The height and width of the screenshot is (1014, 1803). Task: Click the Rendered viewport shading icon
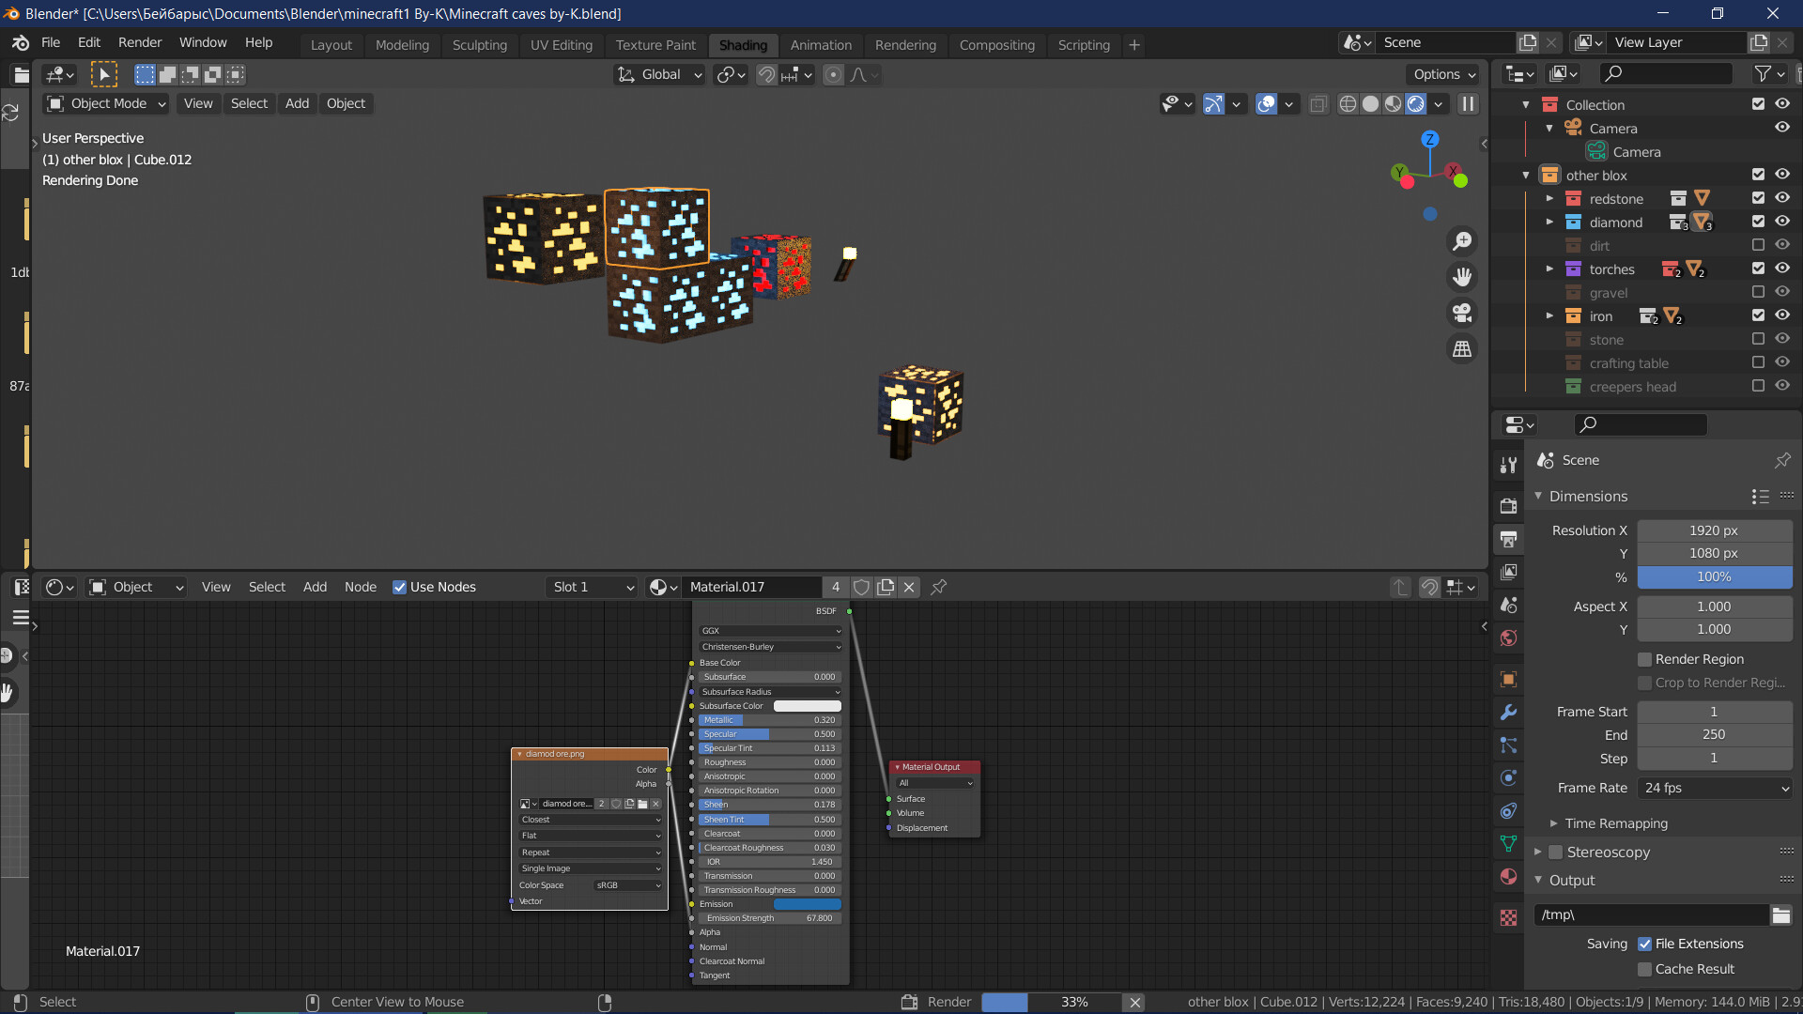pyautogui.click(x=1415, y=104)
